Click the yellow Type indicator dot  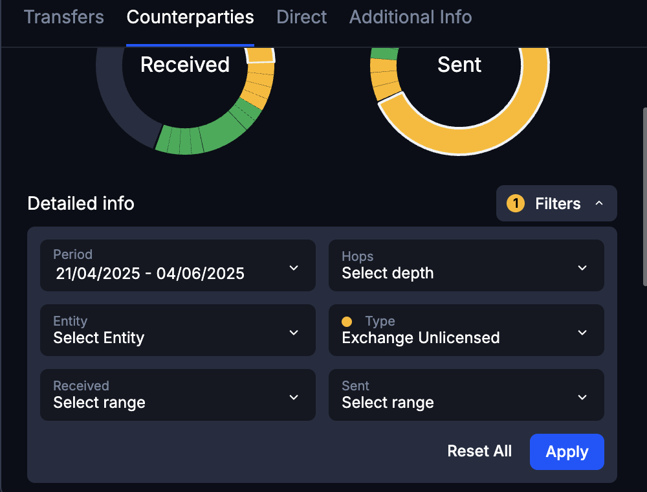coord(347,321)
